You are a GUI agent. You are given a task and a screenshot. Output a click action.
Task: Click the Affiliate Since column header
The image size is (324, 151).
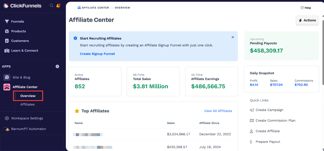pos(209,123)
